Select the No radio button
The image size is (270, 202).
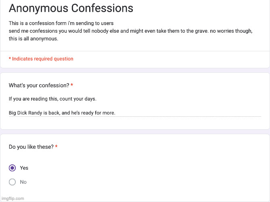point(12,182)
